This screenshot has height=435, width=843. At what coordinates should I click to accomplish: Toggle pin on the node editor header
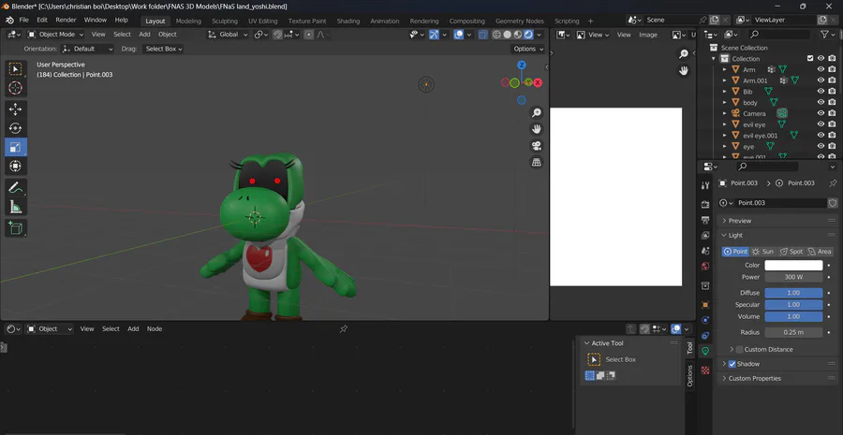(x=344, y=328)
